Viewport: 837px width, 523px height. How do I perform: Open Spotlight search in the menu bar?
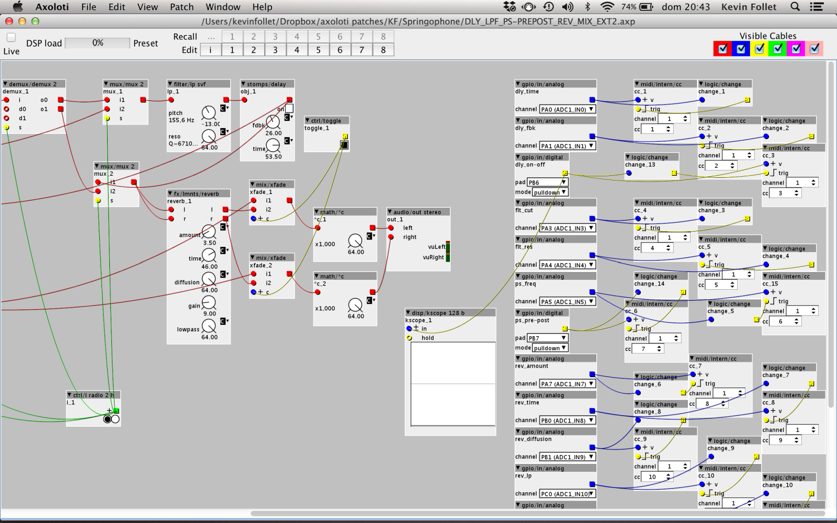point(795,7)
